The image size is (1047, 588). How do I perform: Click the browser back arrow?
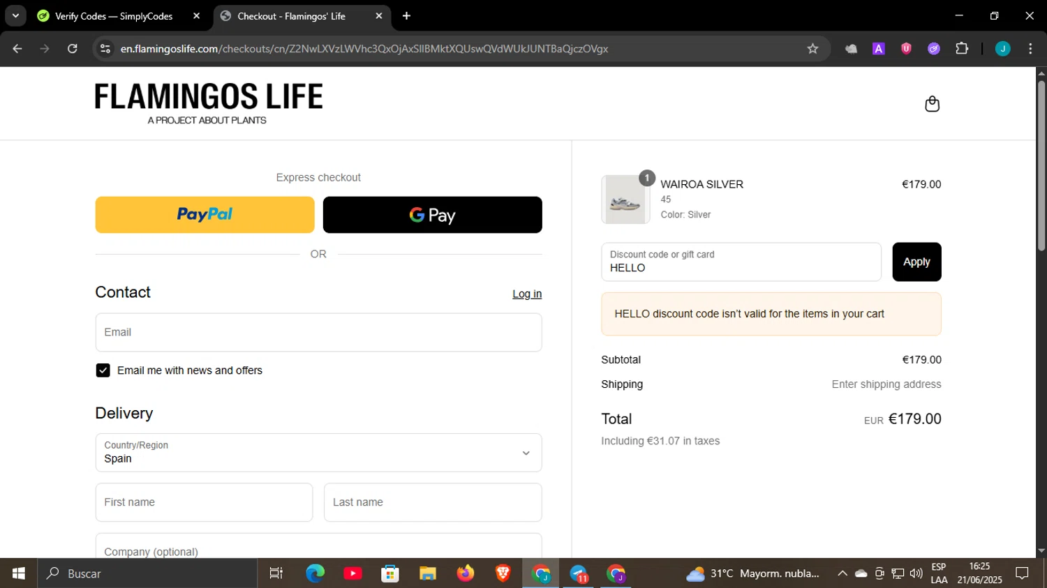[17, 49]
